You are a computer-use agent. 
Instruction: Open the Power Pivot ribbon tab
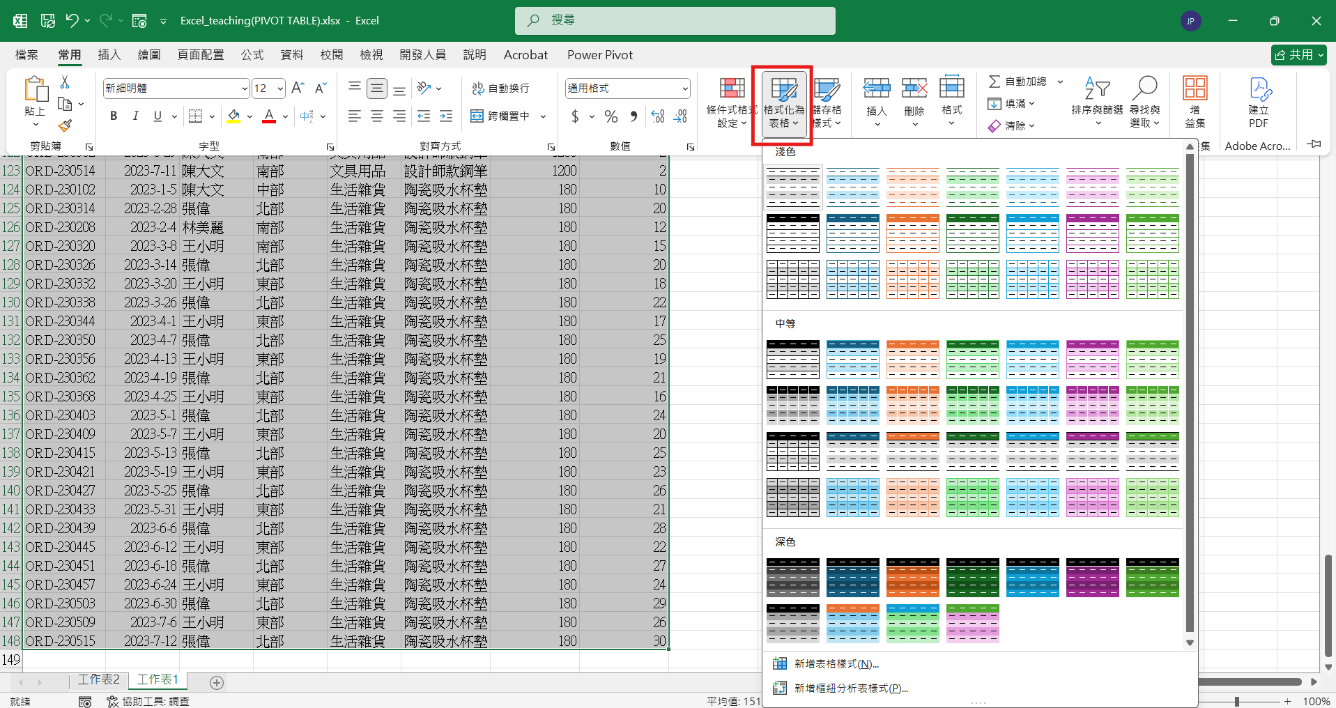click(599, 55)
